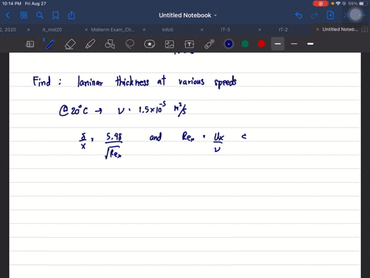Open the search magnifier
The width and height of the screenshot is (370, 278).
point(39,15)
